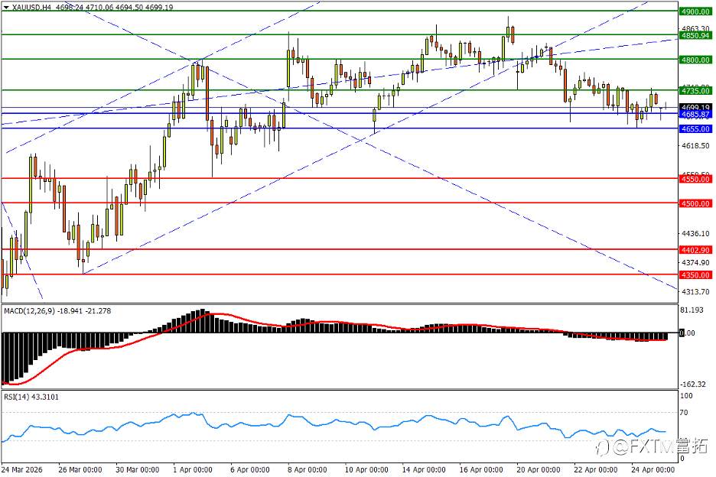Click the 10 Apr 00:00 time axis label

pyautogui.click(x=366, y=469)
